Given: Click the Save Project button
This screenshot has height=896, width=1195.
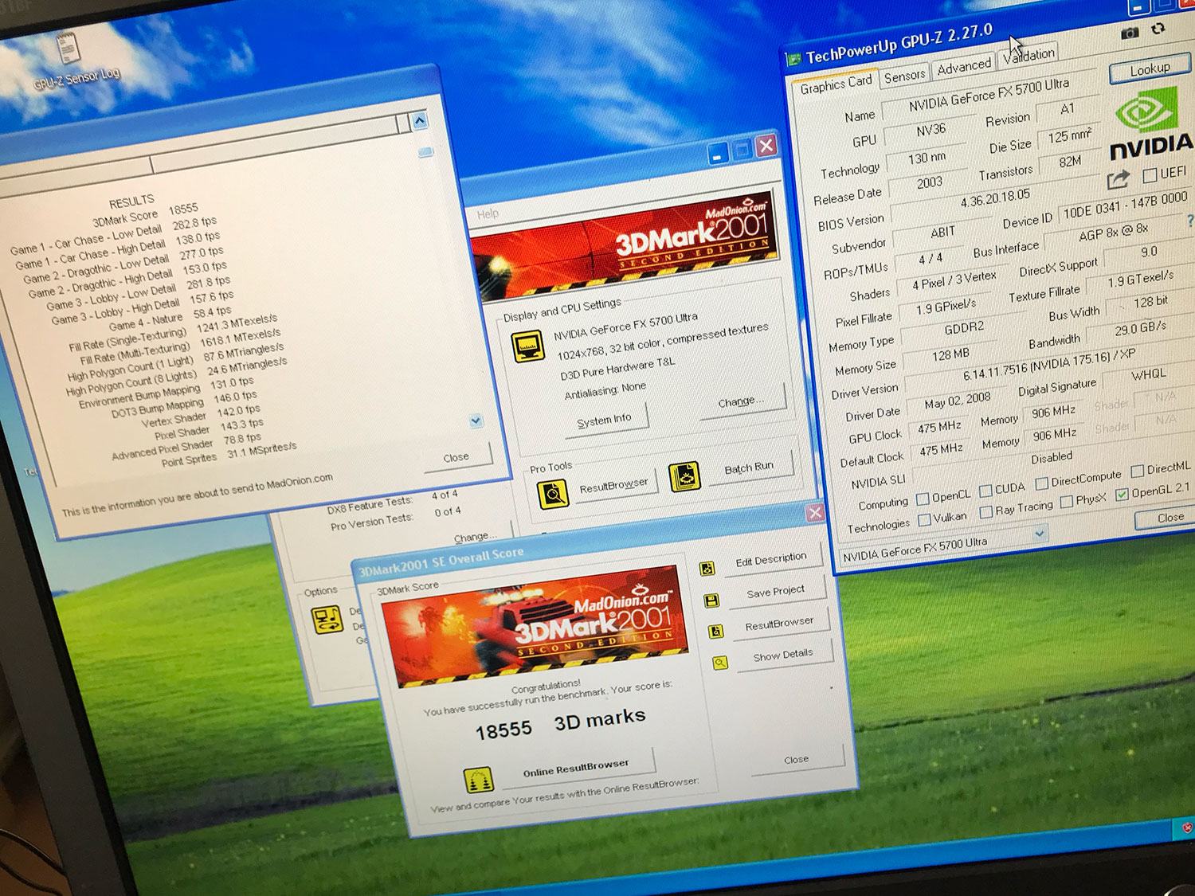Looking at the screenshot, I should 775,591.
